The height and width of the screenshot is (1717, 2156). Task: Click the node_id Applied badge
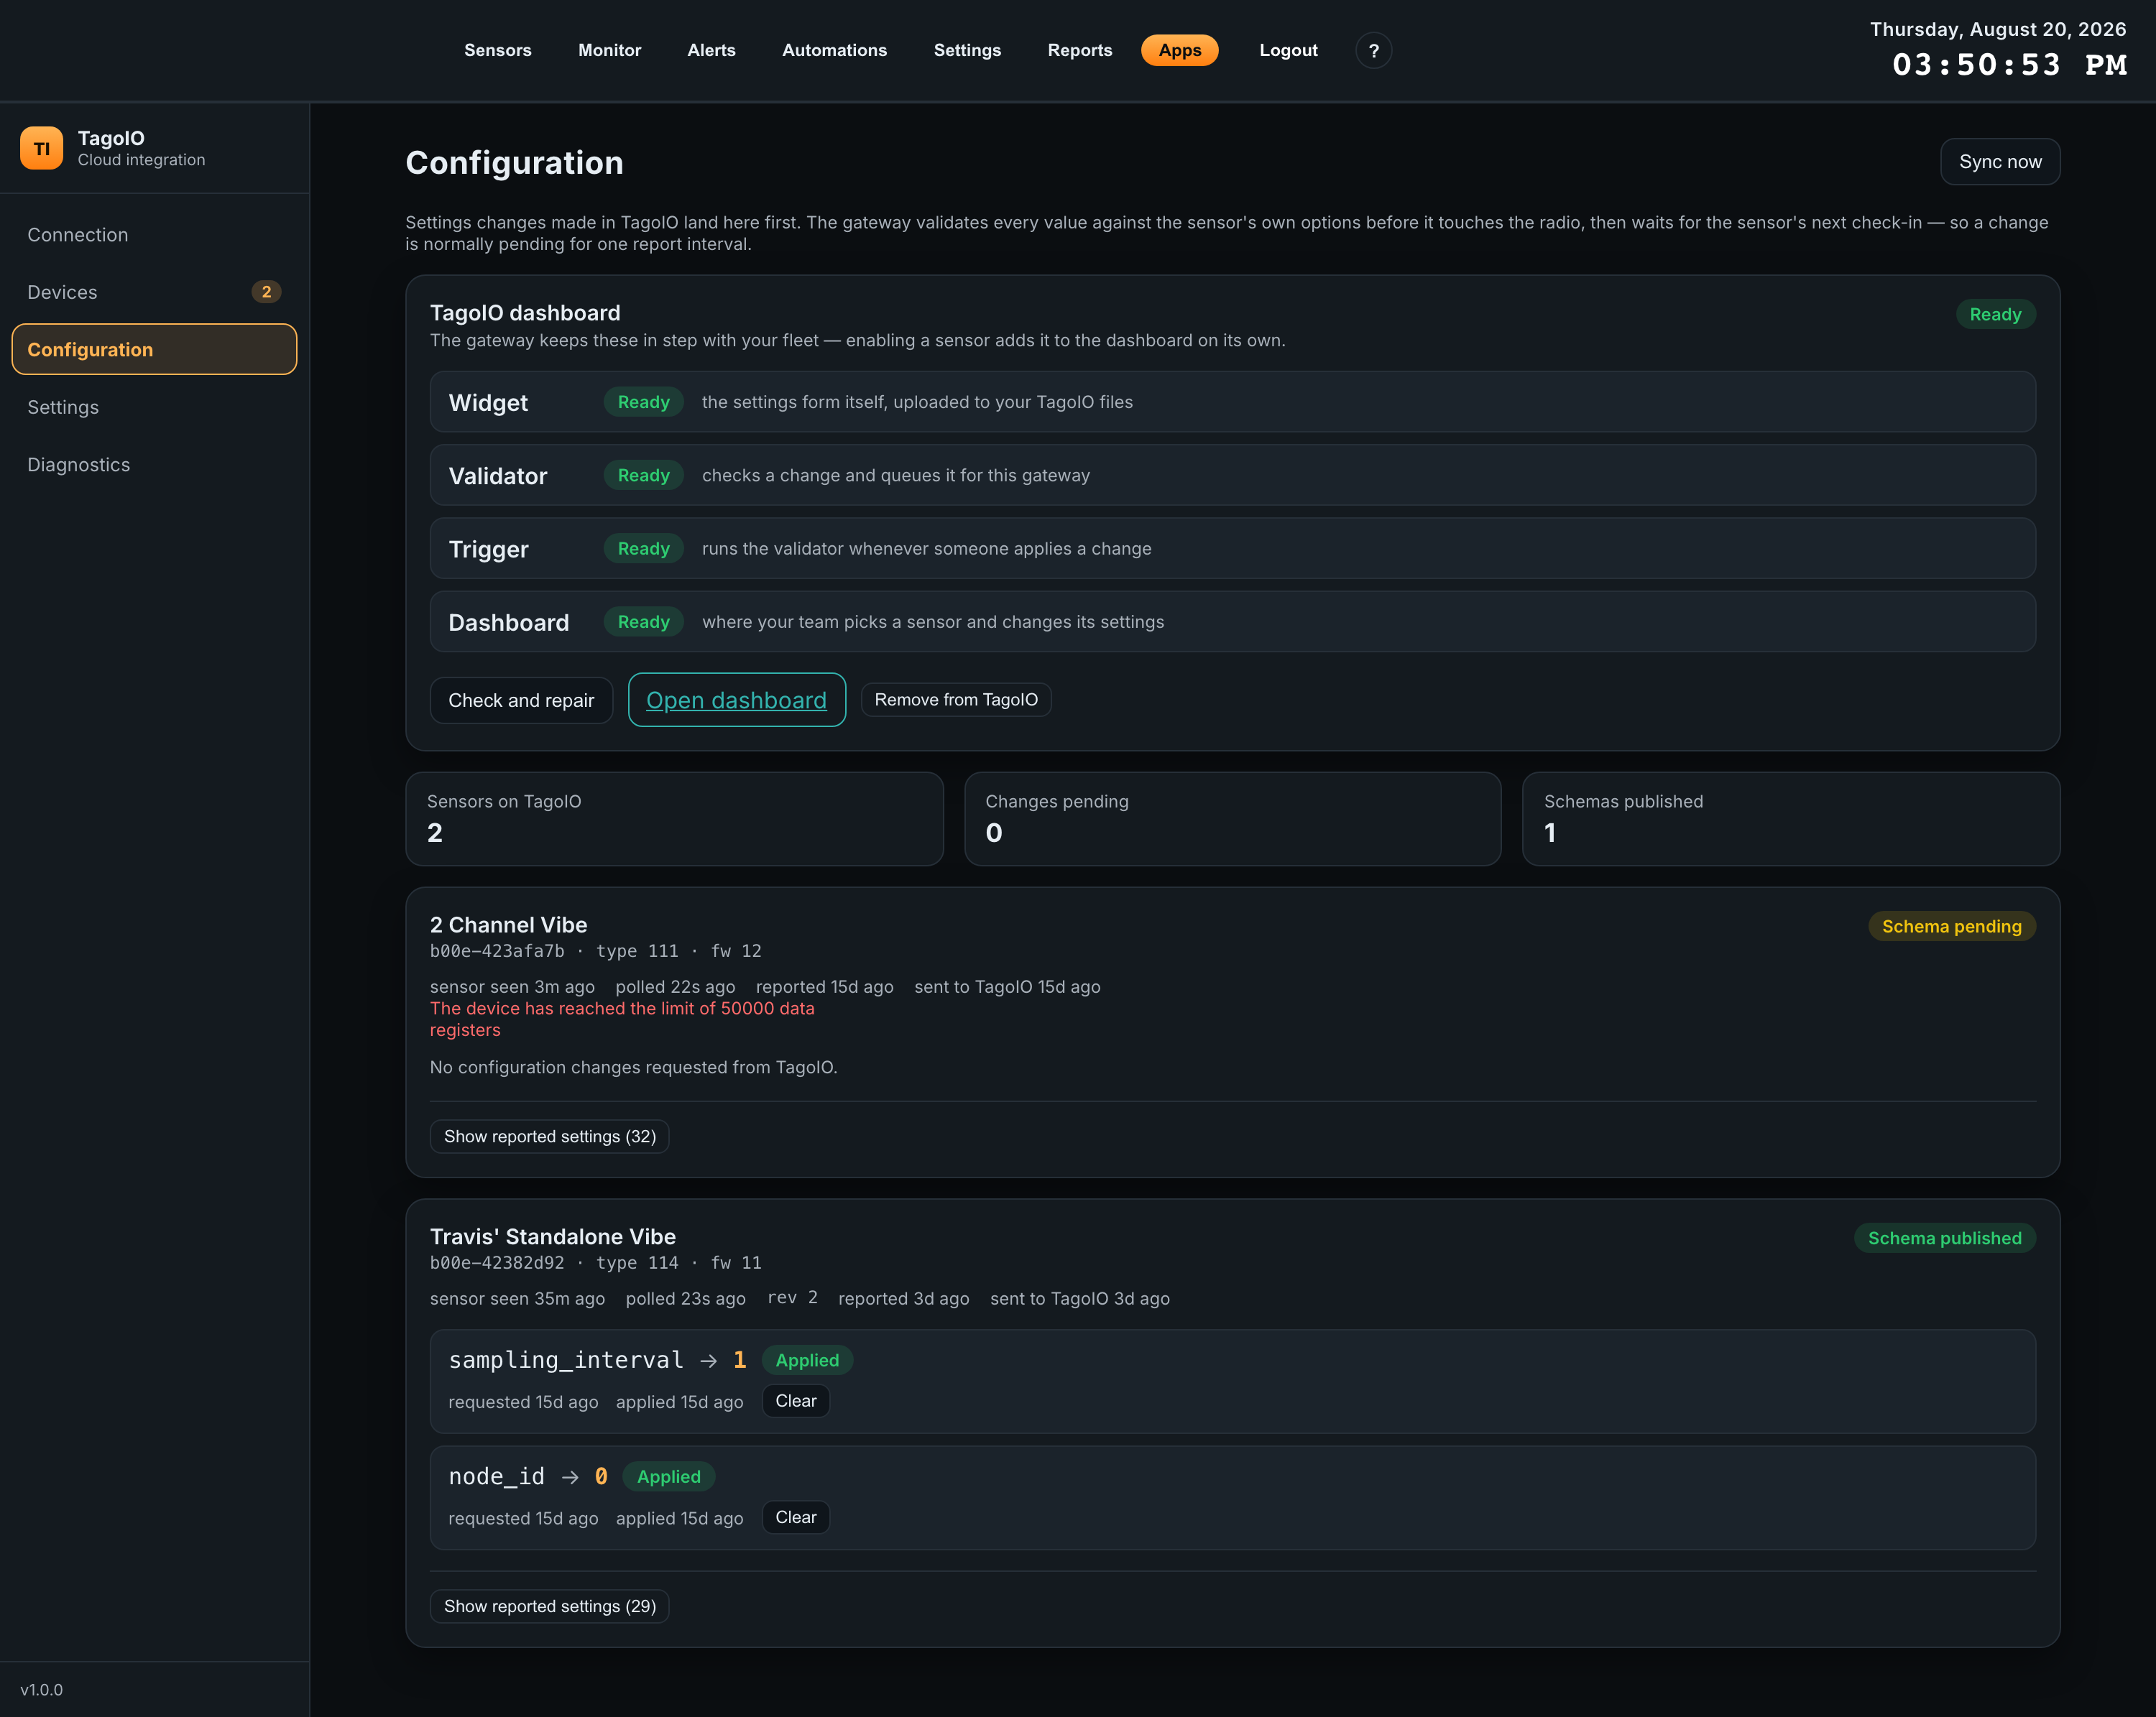(x=668, y=1476)
